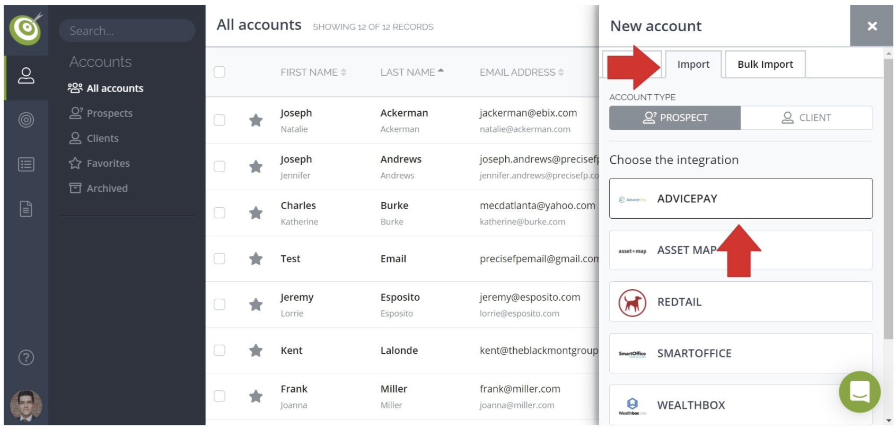Sort accounts by Last Name
The image size is (896, 429).
[413, 72]
